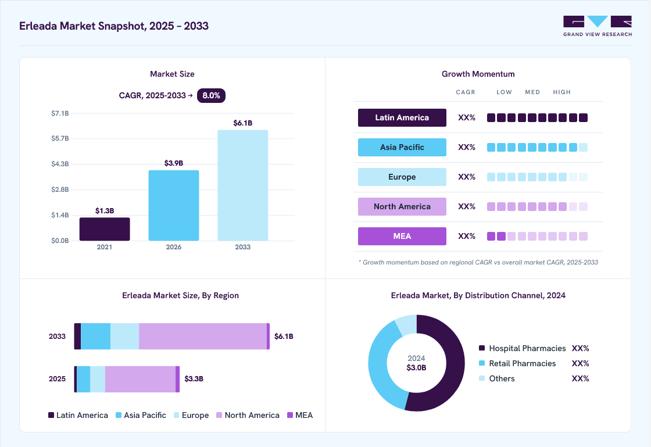Click the $3.9B label above 2026 bar
Viewport: 651px width, 447px height.
point(174,163)
